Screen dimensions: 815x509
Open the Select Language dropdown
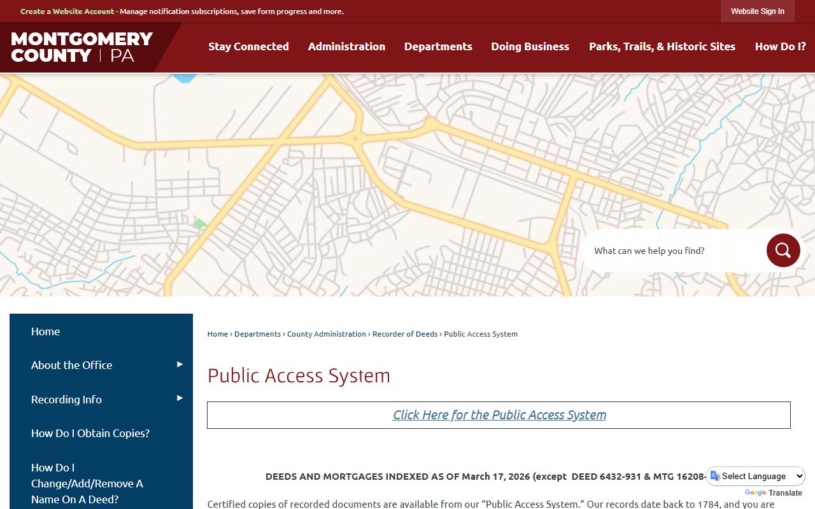[x=756, y=476]
